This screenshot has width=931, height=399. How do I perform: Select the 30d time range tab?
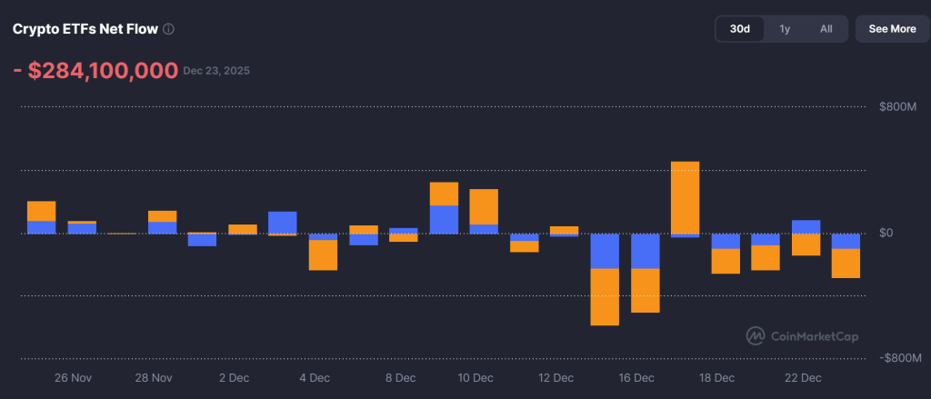(x=740, y=29)
